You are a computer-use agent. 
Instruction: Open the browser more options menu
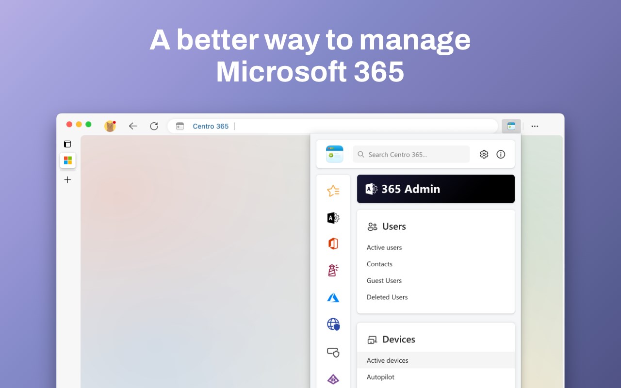click(x=535, y=126)
